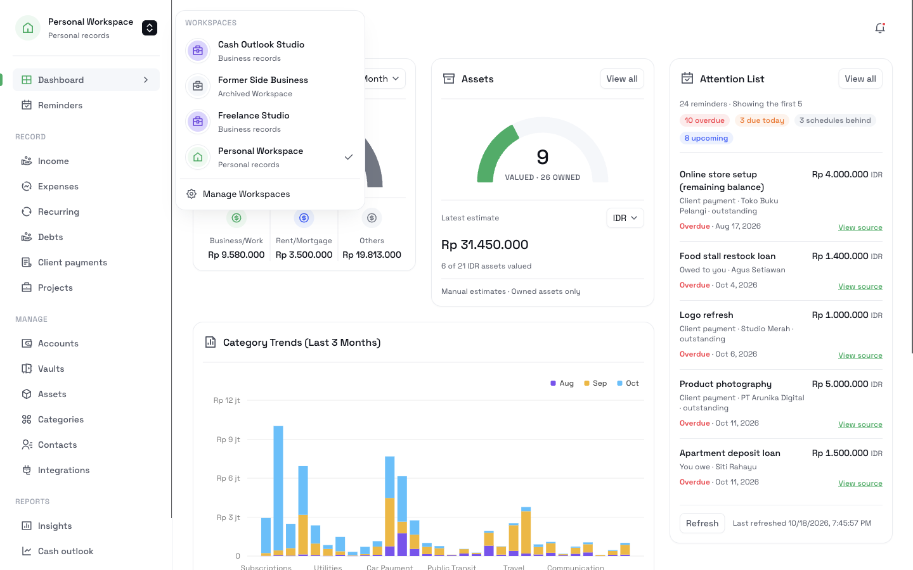Toggle the workspace switcher button
This screenshot has width=913, height=570.
150,28
